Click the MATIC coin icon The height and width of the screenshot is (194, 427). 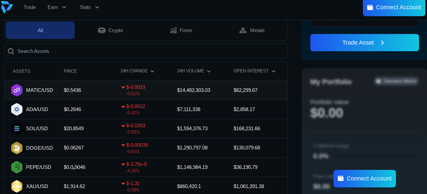point(17,90)
